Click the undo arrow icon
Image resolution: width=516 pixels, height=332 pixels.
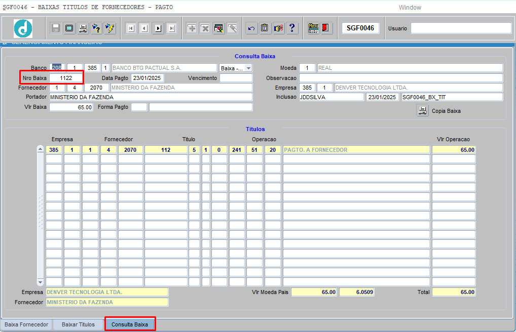pyautogui.click(x=251, y=28)
